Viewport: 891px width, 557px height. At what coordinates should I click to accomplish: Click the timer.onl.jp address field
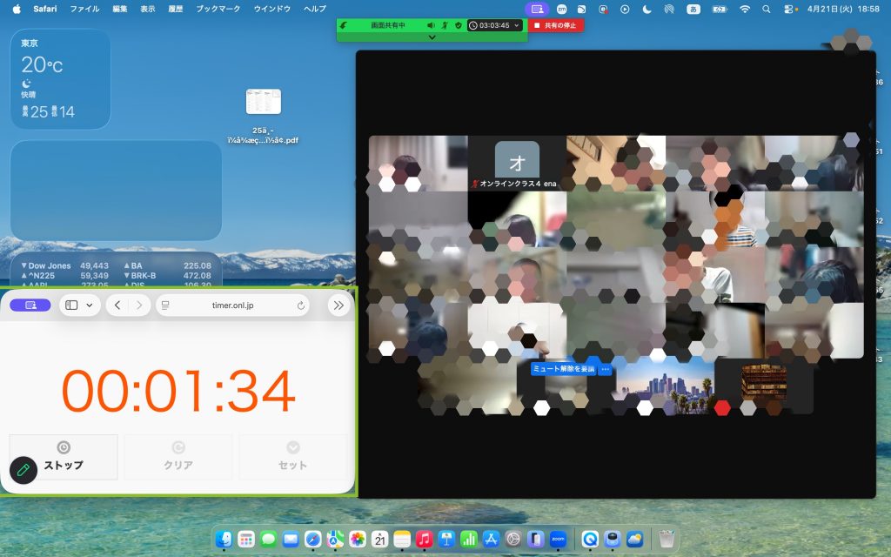tap(232, 305)
